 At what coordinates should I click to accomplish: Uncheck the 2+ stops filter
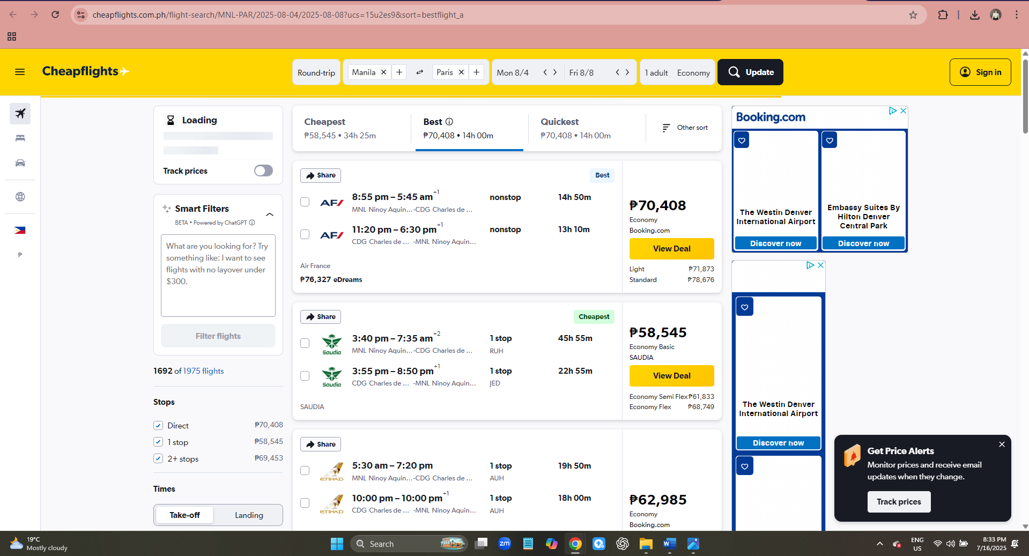click(x=158, y=459)
